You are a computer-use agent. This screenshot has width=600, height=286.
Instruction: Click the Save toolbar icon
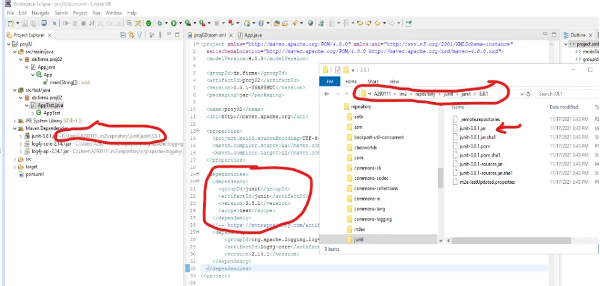tap(26, 23)
